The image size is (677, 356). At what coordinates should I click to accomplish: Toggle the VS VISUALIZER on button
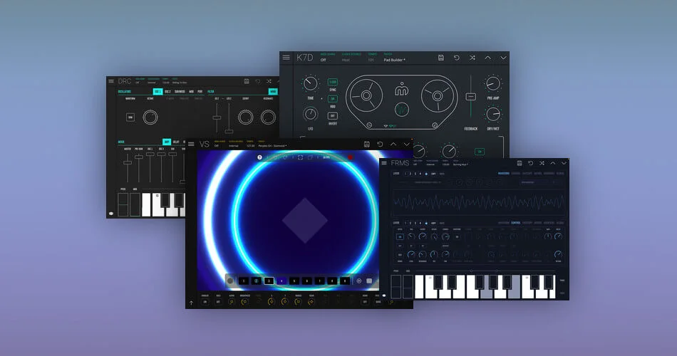point(205,302)
